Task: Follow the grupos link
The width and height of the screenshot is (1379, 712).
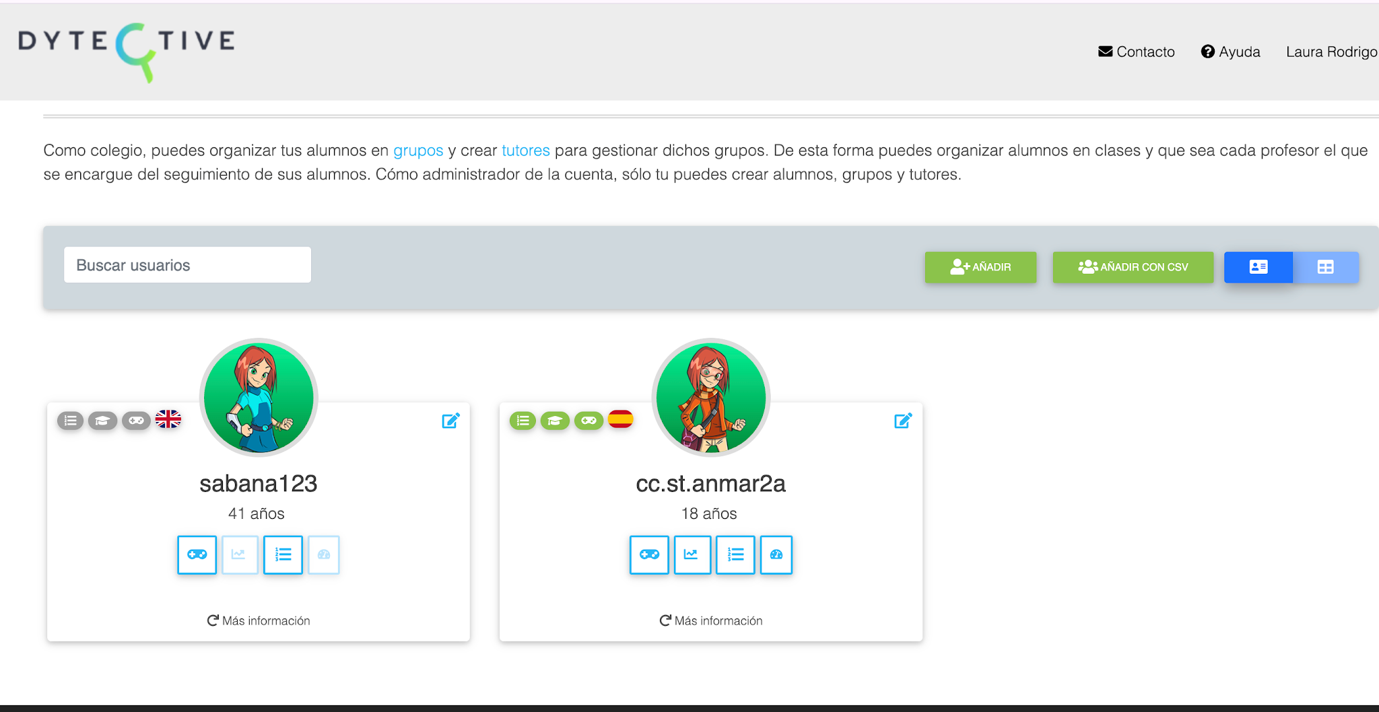Action: (x=418, y=150)
